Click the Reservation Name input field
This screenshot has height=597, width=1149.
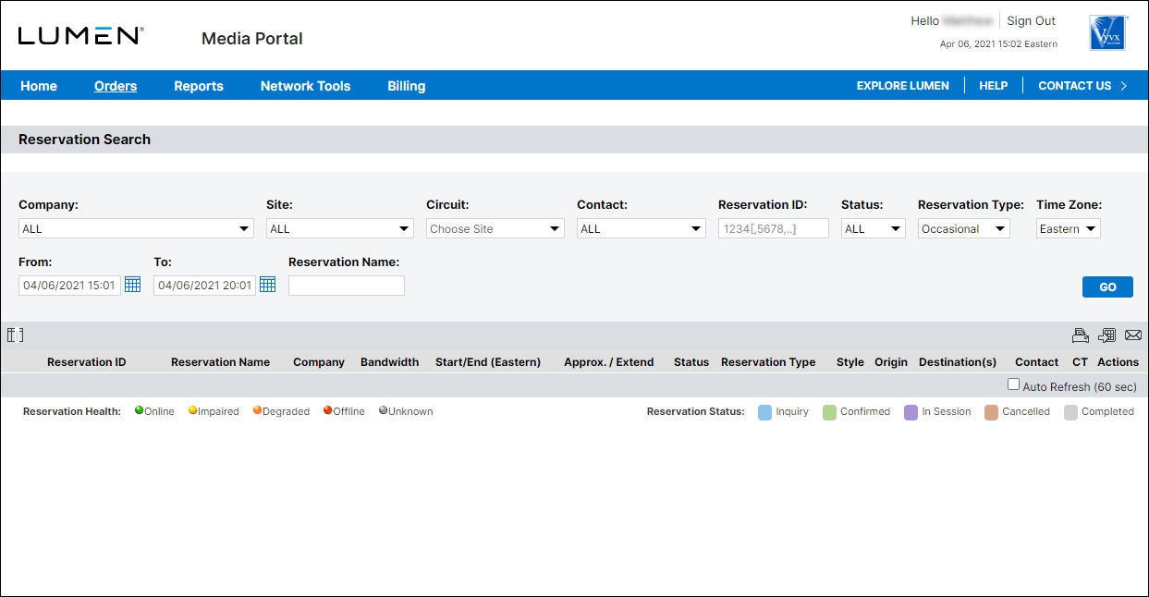347,286
